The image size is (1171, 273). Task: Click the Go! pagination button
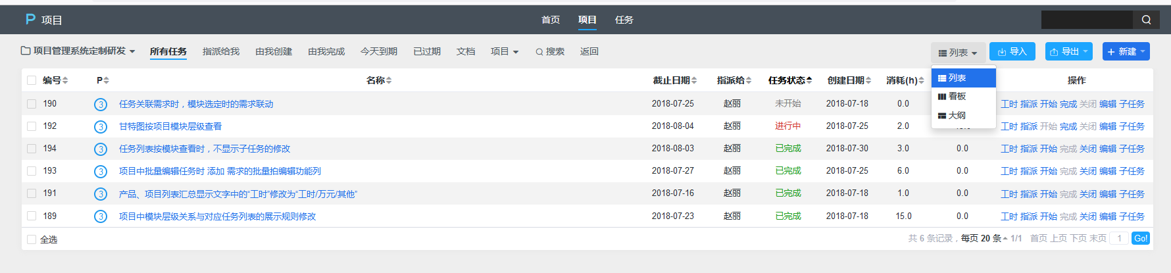coord(1141,238)
